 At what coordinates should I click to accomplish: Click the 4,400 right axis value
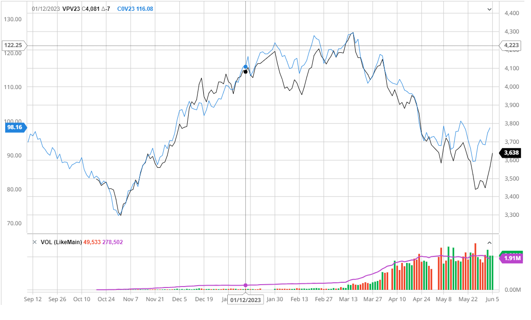[512, 13]
